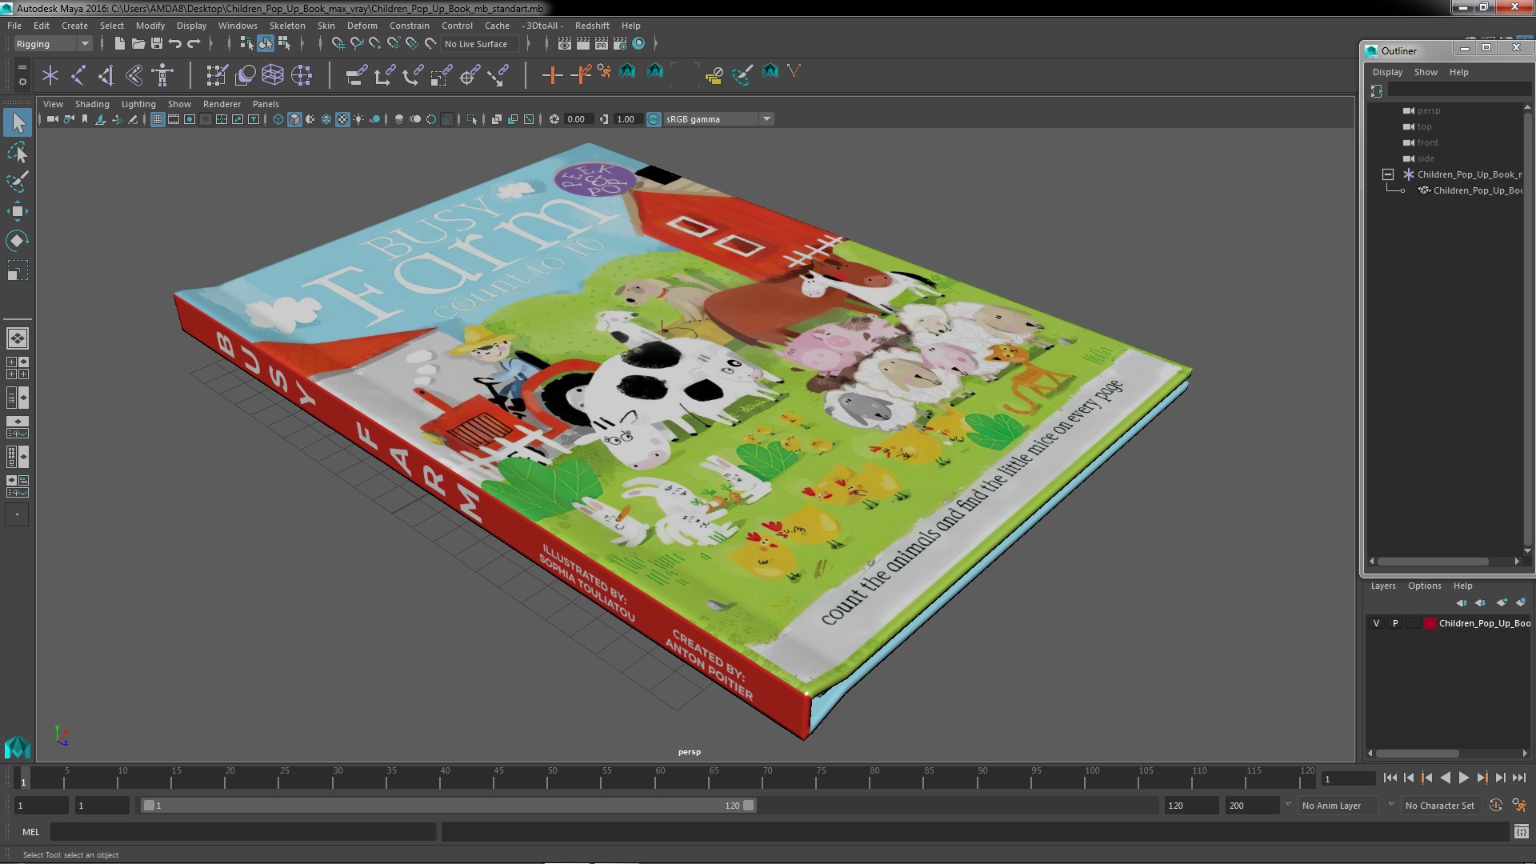Click the Parent Constraint shelf icon
This screenshot has height=864, width=1536.
click(356, 75)
